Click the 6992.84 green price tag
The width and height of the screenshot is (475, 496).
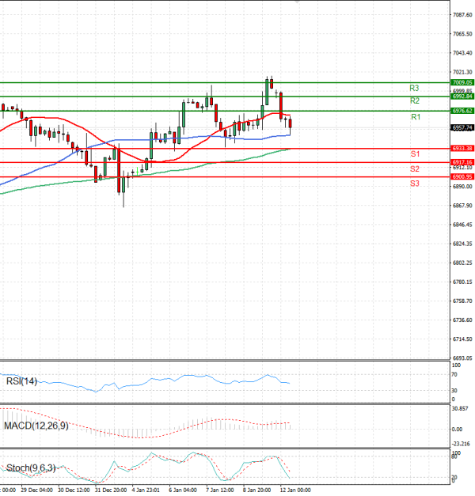[462, 97]
